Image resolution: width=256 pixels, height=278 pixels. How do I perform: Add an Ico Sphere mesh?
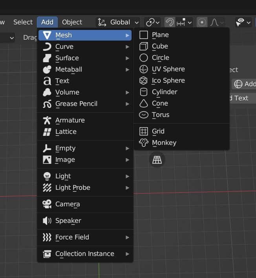(168, 81)
